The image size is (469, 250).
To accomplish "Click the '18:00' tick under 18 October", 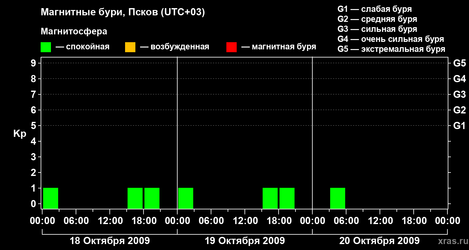I will (x=144, y=221).
